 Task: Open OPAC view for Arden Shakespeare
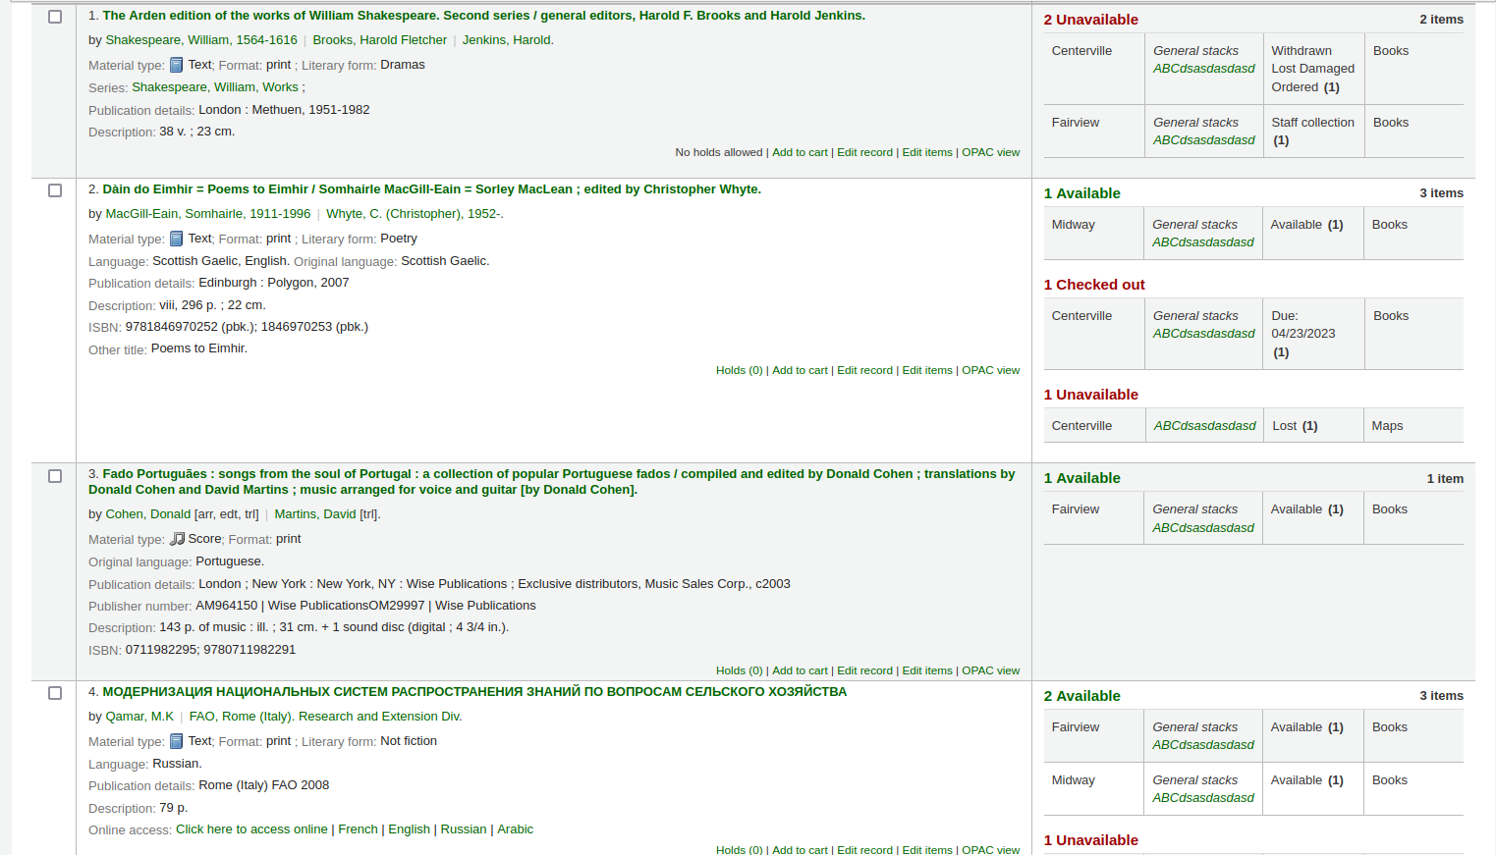click(990, 152)
